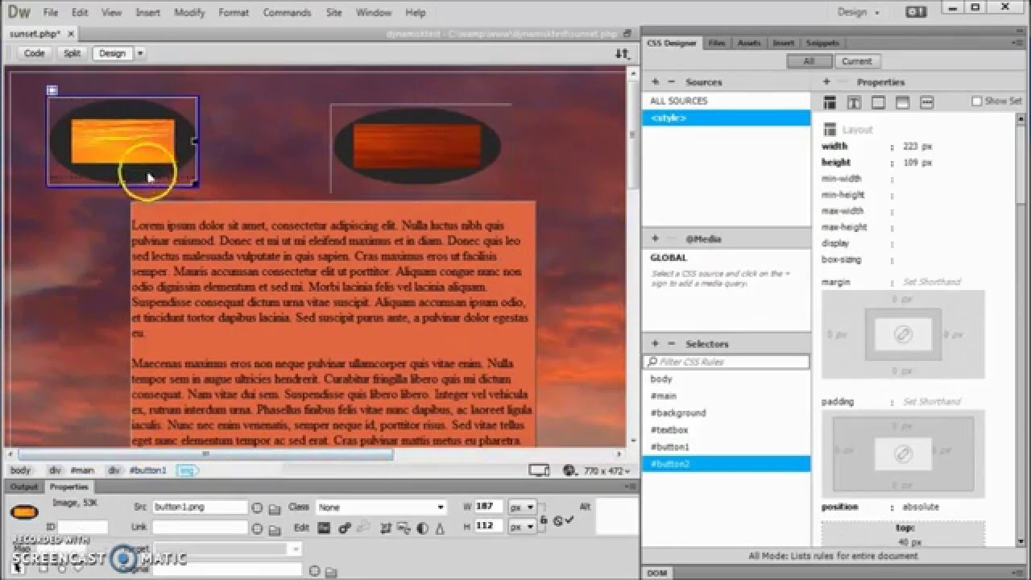Click Remove CSS Source minus icon
Viewport: 1031px width, 580px height.
tap(671, 81)
